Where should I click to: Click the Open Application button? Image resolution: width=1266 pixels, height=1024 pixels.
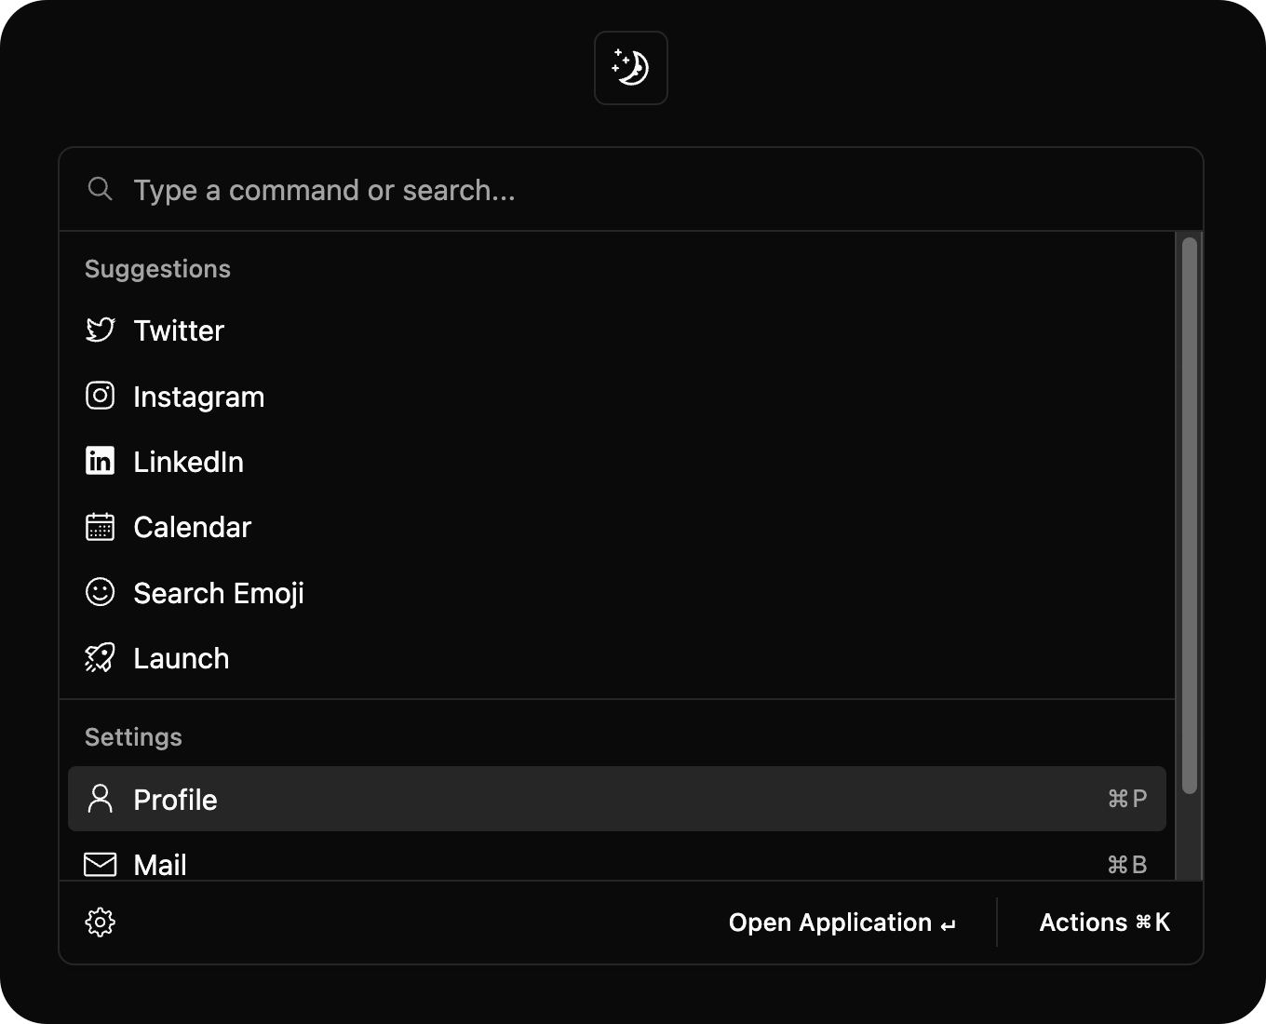842,923
